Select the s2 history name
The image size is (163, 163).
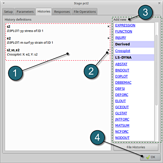tap(8, 27)
